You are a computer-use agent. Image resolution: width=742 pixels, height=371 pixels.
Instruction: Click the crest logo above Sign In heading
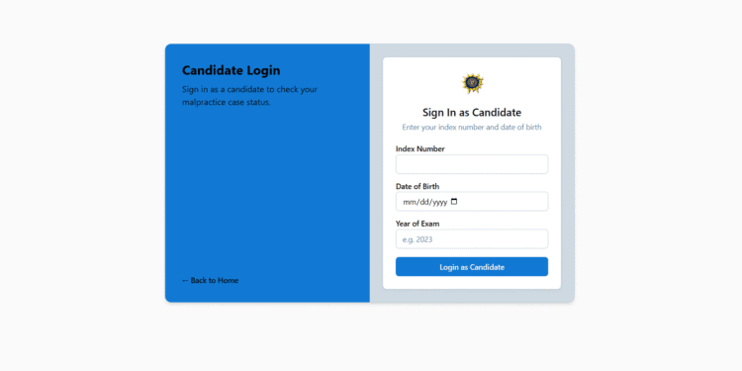(472, 83)
